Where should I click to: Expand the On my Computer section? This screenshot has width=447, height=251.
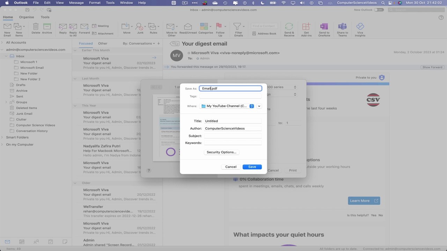coord(2,144)
